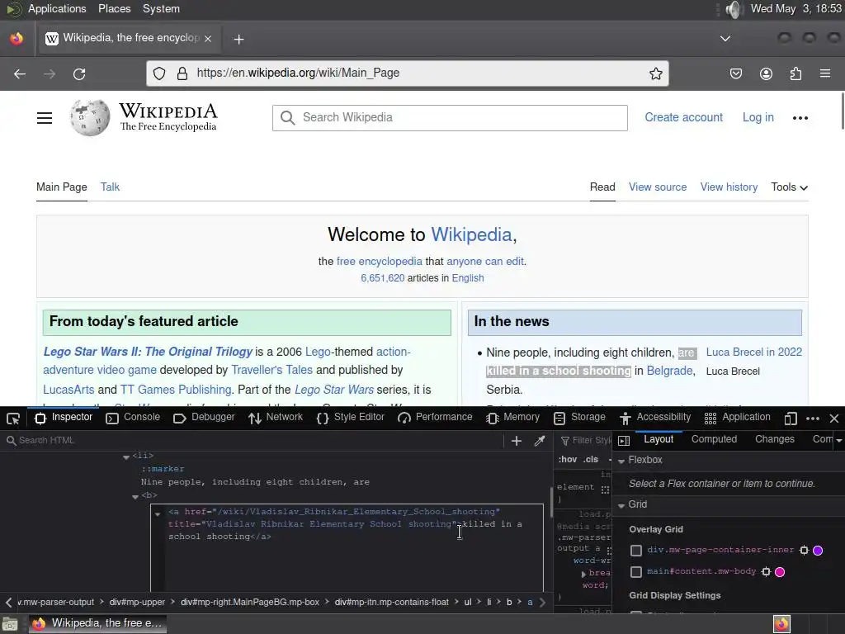The height and width of the screenshot is (634, 845).
Task: Click the Firefox icon in bottom-right tray
Action: coord(781,624)
